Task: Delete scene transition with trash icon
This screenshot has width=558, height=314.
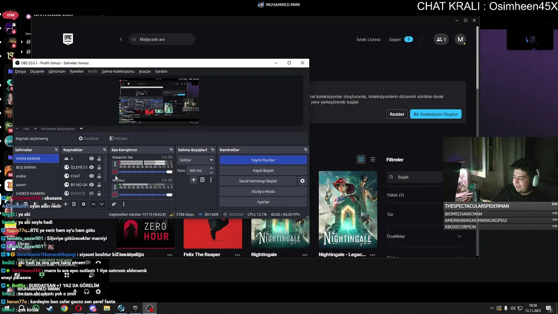Action: click(x=202, y=180)
